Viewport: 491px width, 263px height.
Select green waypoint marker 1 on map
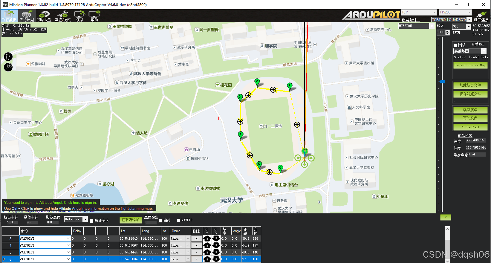click(x=289, y=86)
